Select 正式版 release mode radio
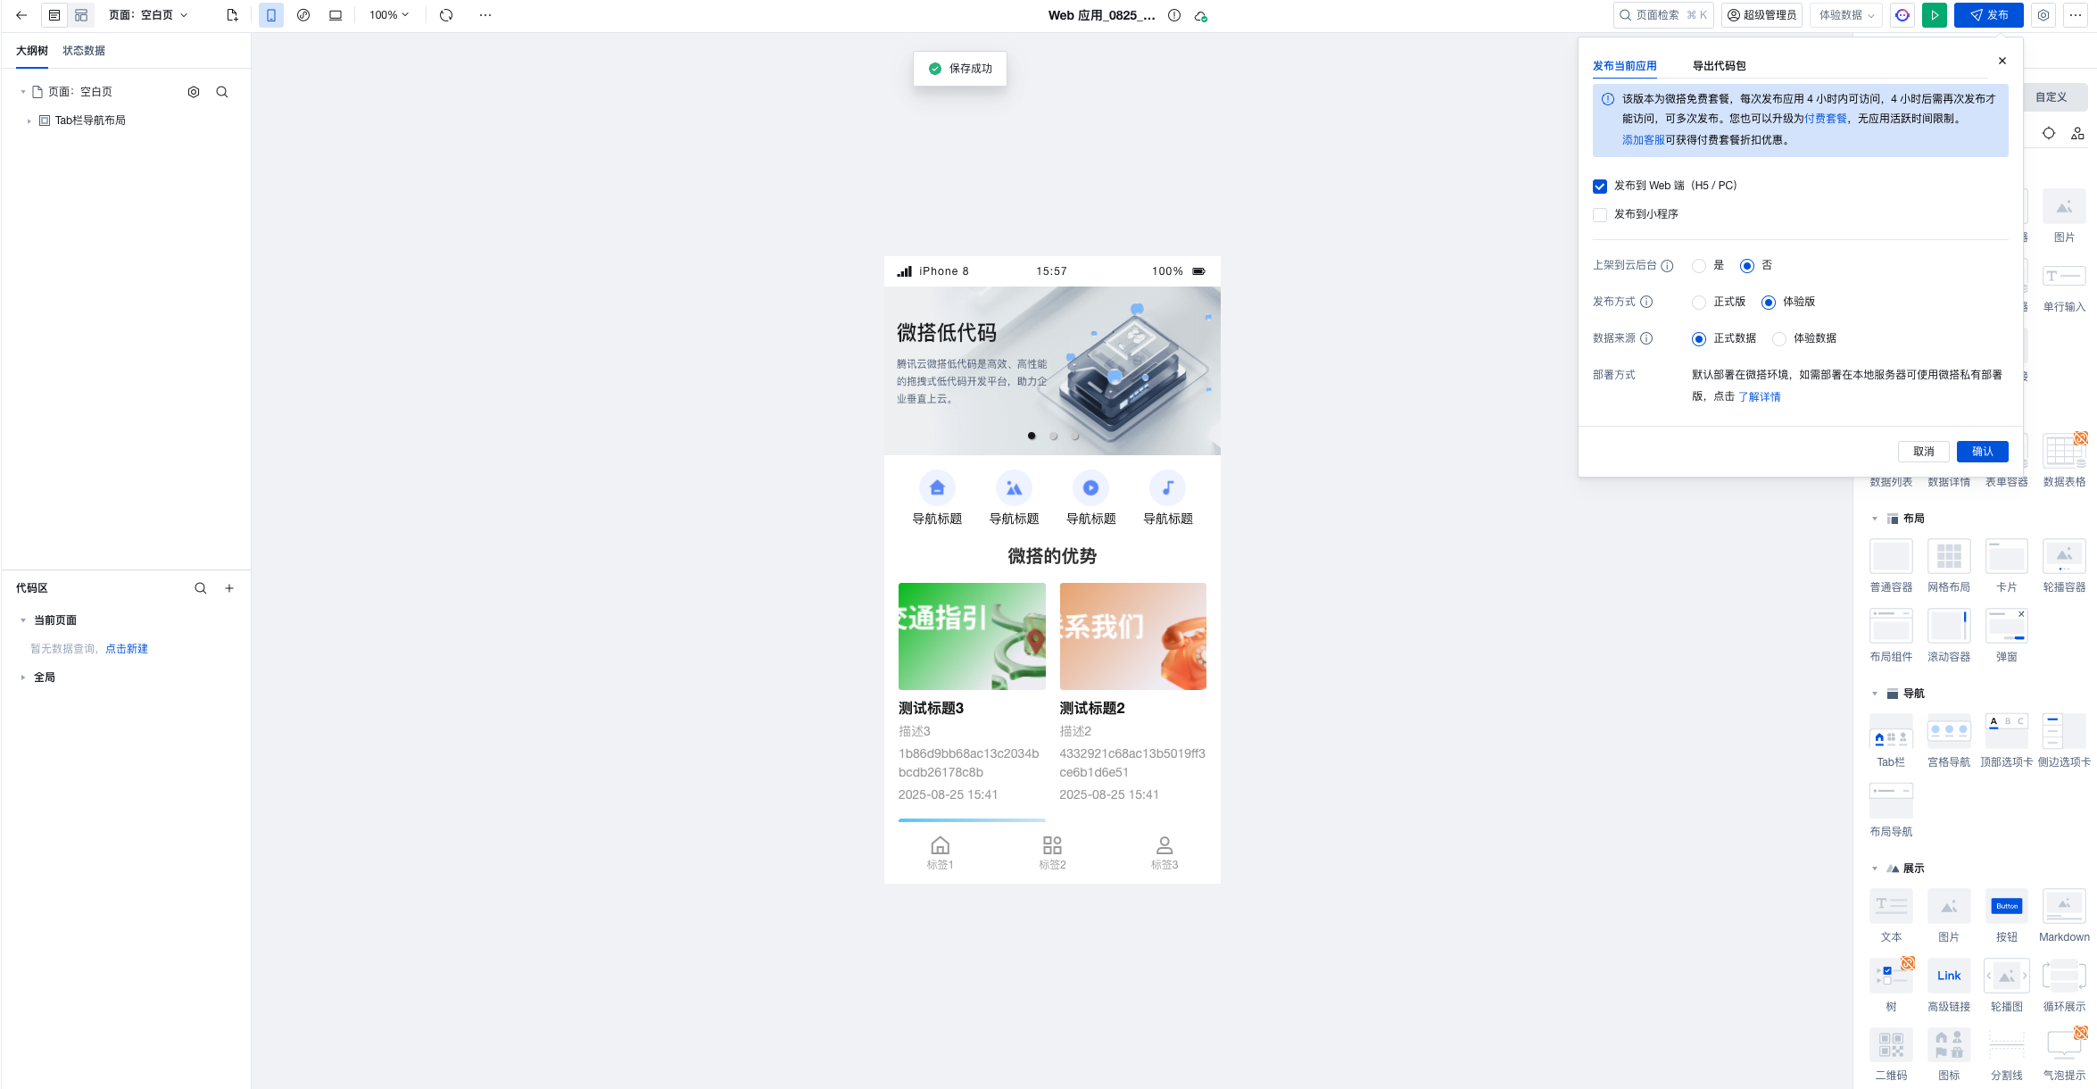The width and height of the screenshot is (2097, 1089). click(1699, 303)
